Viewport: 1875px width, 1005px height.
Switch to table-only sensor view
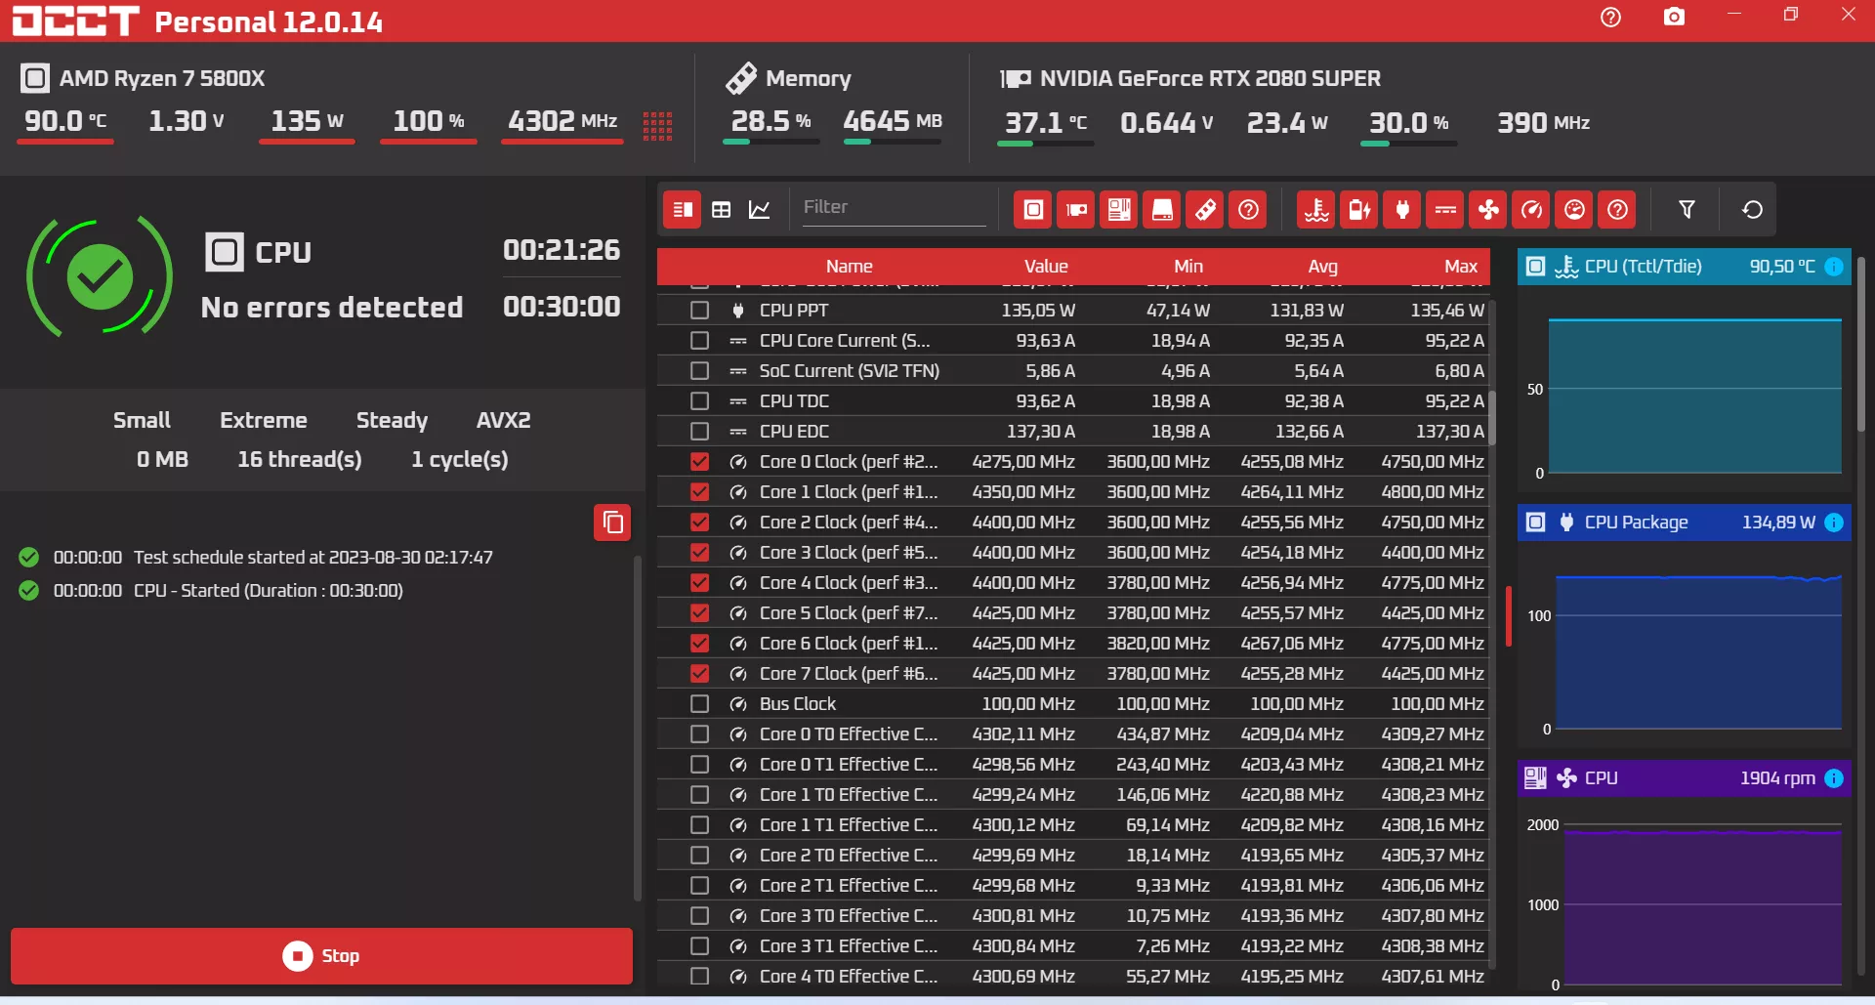(722, 210)
